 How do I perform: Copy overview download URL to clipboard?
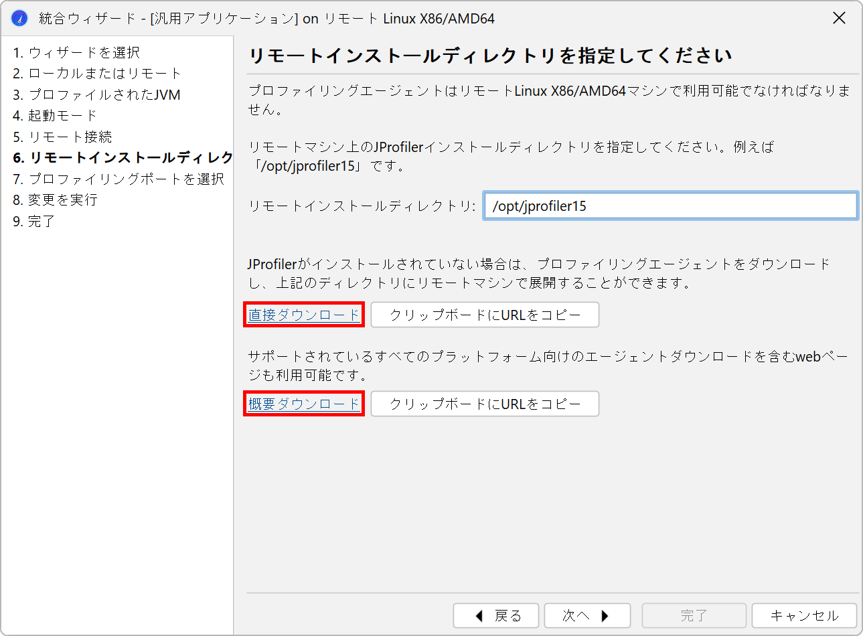coord(485,404)
